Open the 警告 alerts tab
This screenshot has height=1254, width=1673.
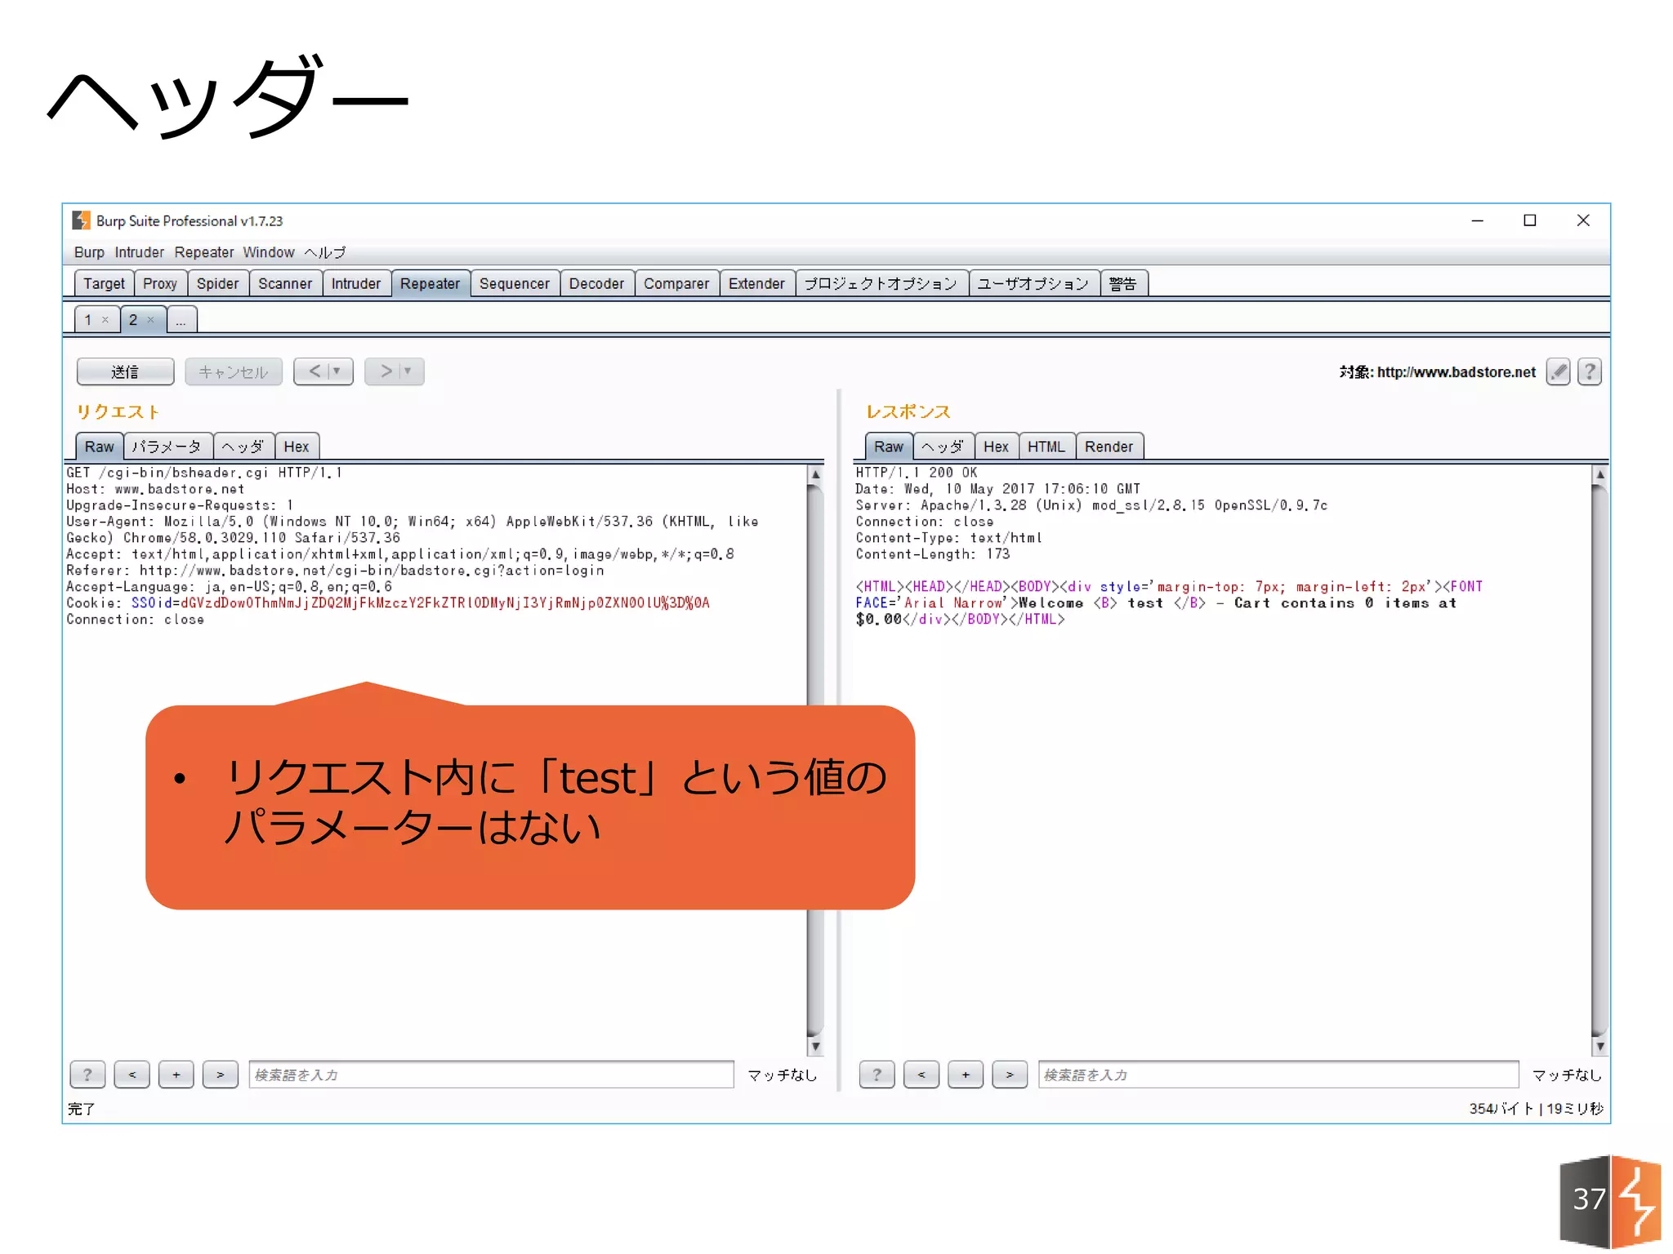click(x=1123, y=283)
